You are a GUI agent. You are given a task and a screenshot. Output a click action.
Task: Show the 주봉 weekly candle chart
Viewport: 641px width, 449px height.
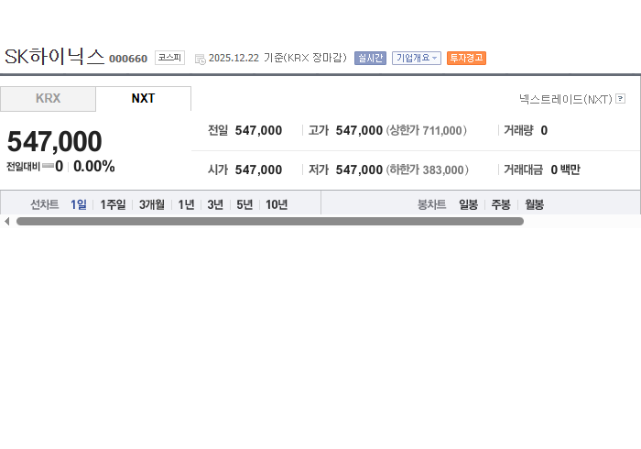501,204
